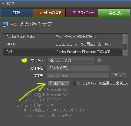This screenshot has width=131, height=126.
Task: Click the 保存先 field showing D:¥Premiere
Action: click(78, 76)
